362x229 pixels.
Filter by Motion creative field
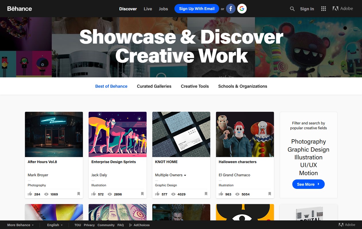pyautogui.click(x=309, y=173)
